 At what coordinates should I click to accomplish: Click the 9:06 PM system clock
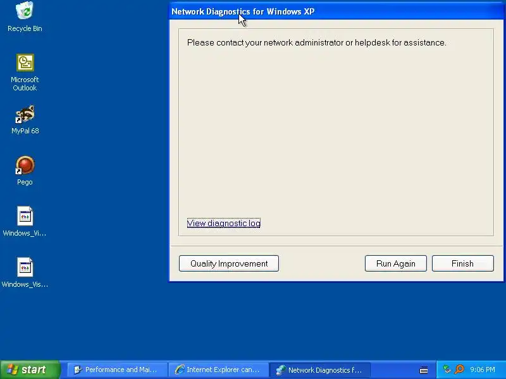pos(483,370)
